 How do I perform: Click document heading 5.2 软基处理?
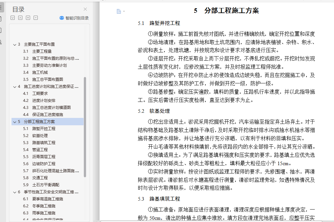tap(154, 111)
